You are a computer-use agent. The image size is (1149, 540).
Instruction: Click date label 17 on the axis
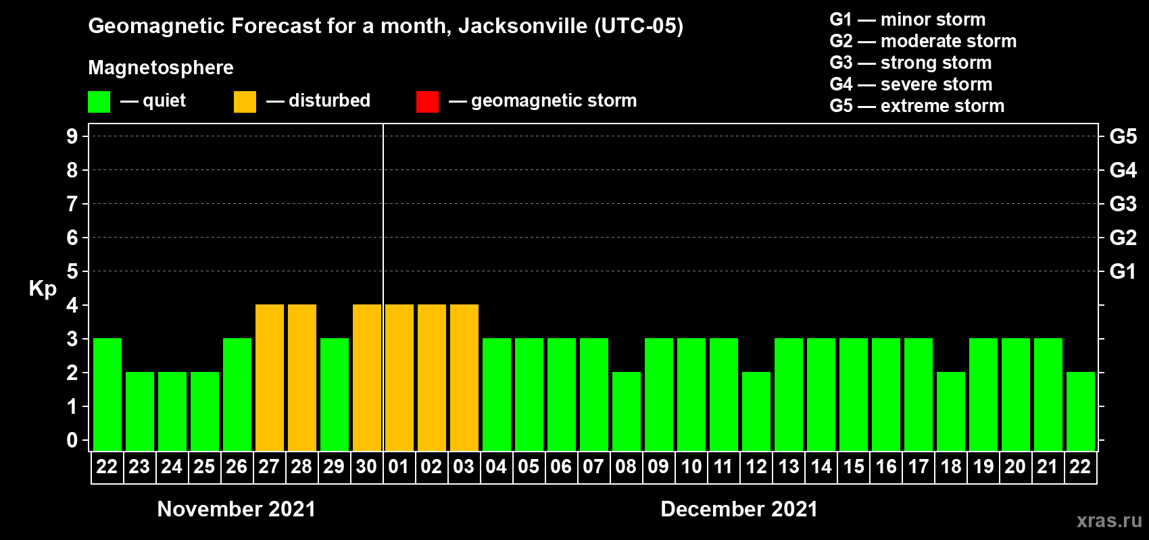(918, 466)
